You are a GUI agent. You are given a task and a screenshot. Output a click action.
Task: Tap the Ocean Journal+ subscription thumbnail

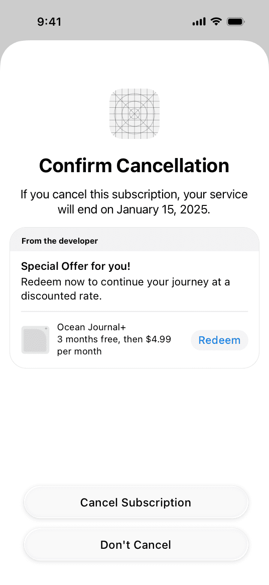(x=35, y=340)
